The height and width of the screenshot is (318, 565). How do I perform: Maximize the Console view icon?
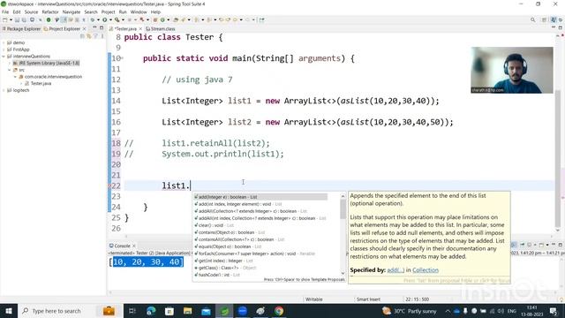click(561, 245)
